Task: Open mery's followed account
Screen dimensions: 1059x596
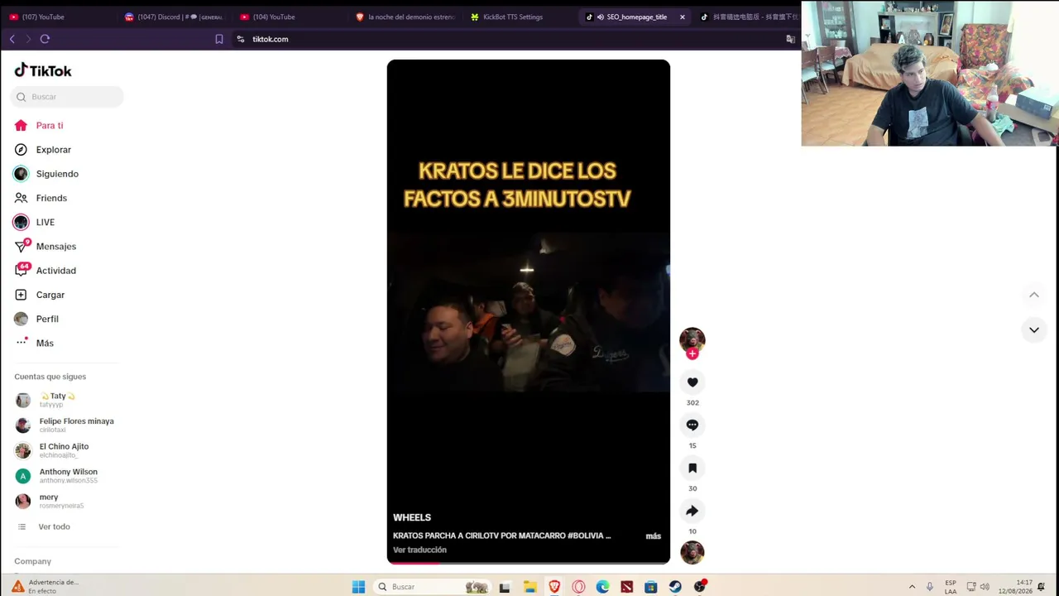Action: (50, 501)
